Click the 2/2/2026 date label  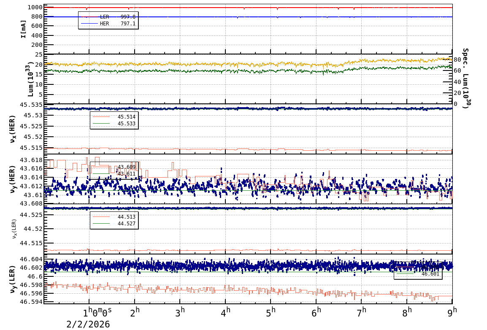coord(88,325)
